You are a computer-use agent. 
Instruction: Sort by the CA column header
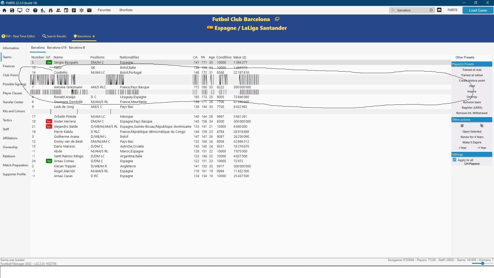click(195, 57)
